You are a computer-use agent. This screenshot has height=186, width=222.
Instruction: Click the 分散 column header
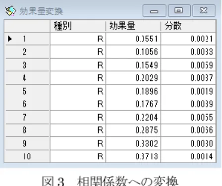(188, 26)
